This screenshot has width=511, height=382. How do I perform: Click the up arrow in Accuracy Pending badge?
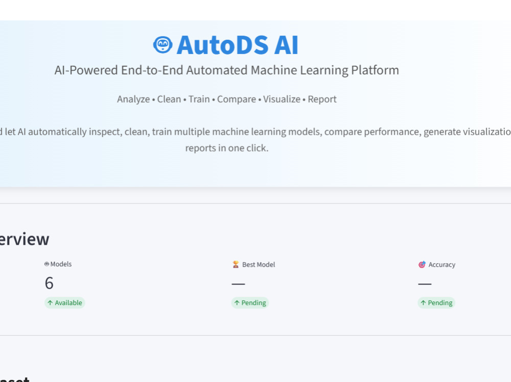[423, 303]
